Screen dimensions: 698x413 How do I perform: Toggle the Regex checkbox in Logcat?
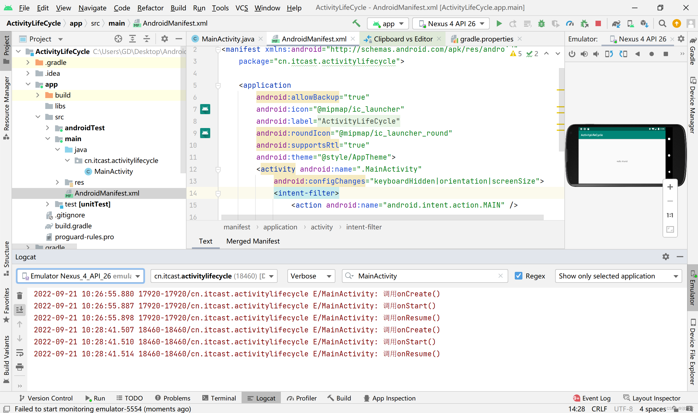[518, 276]
